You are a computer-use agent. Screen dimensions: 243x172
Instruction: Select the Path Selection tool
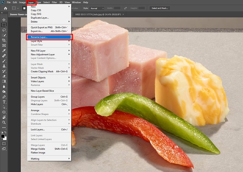pyautogui.click(x=4, y=107)
